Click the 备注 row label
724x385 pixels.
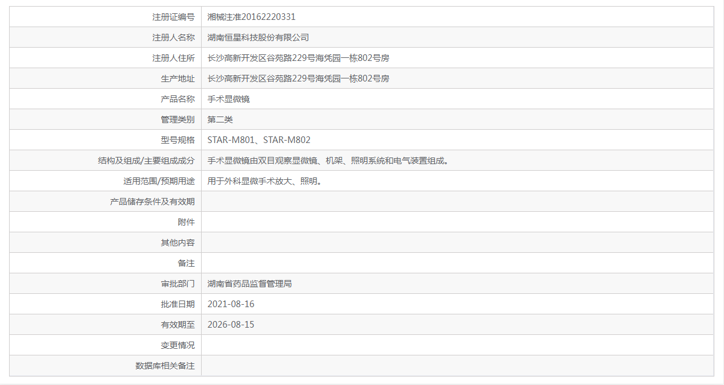tap(186, 263)
